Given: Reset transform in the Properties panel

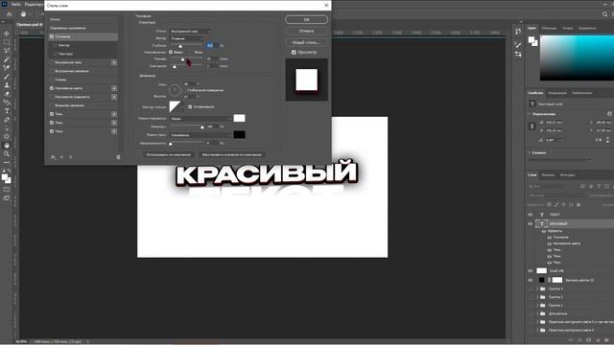Looking at the screenshot, I should click(x=609, y=114).
